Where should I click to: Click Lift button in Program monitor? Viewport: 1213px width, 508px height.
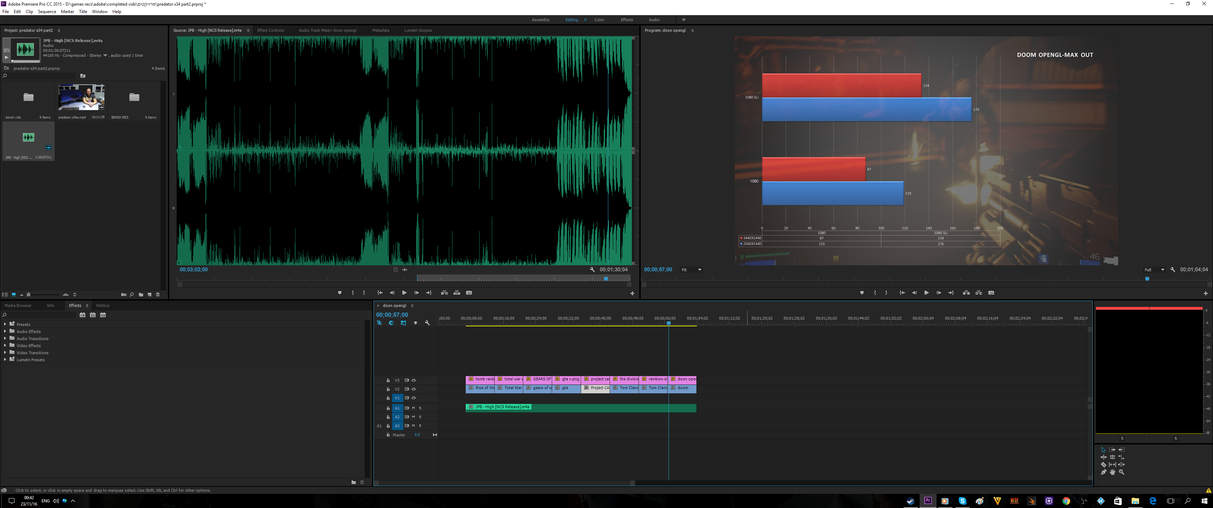click(966, 293)
